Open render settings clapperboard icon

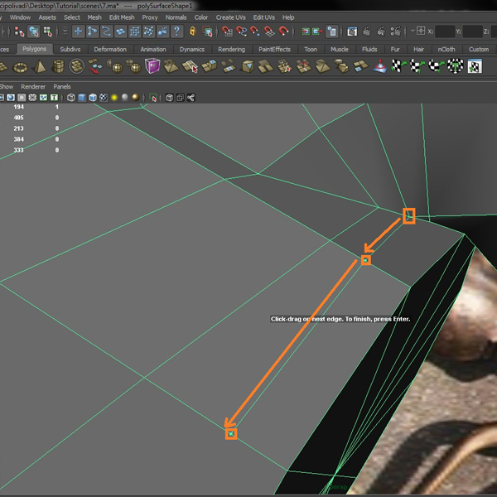(396, 31)
